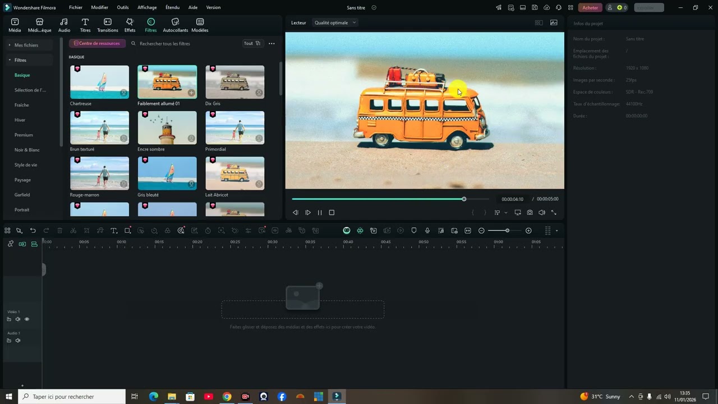Click the display output monitor icon
718x404 pixels.
coord(518,213)
